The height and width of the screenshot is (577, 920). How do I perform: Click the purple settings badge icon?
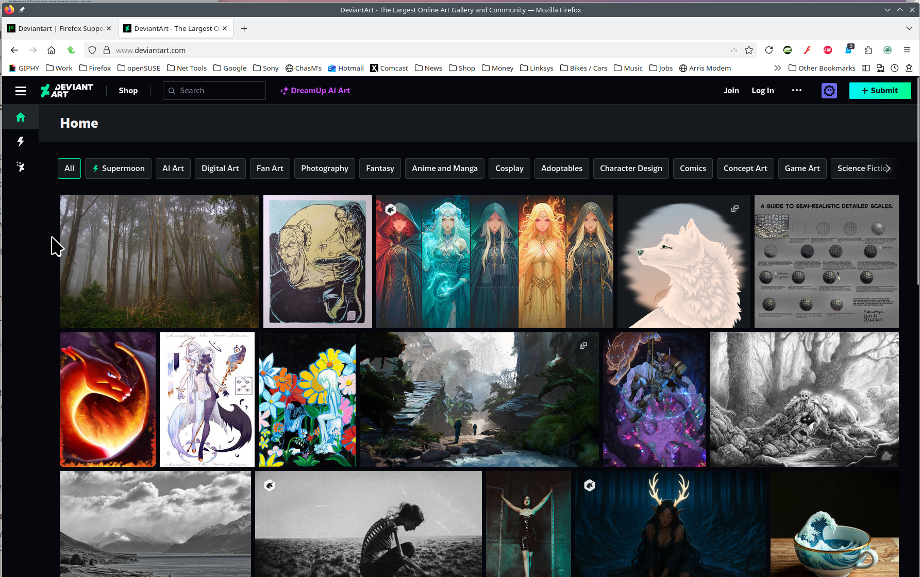click(829, 91)
